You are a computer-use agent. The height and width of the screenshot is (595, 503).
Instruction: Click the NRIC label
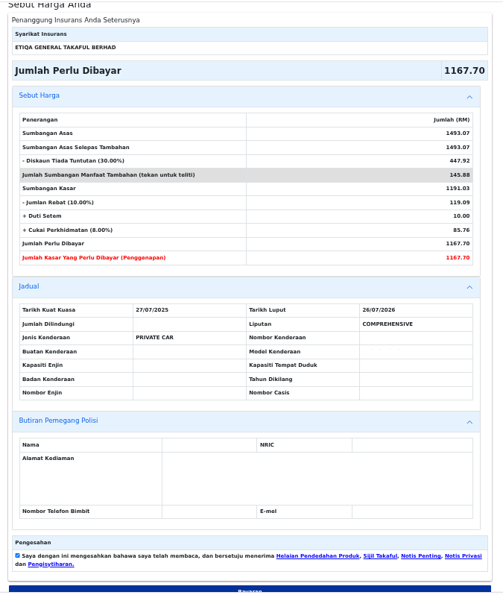[267, 444]
